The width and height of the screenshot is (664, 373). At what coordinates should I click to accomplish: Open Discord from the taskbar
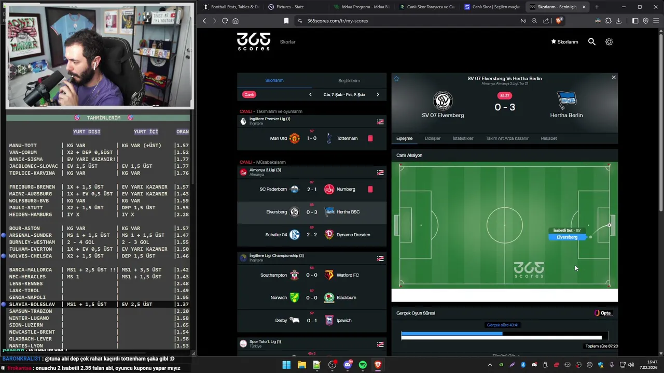(348, 365)
